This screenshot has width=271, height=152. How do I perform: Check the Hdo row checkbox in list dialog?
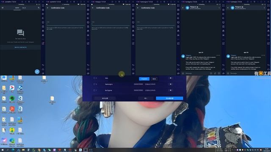[94, 78]
